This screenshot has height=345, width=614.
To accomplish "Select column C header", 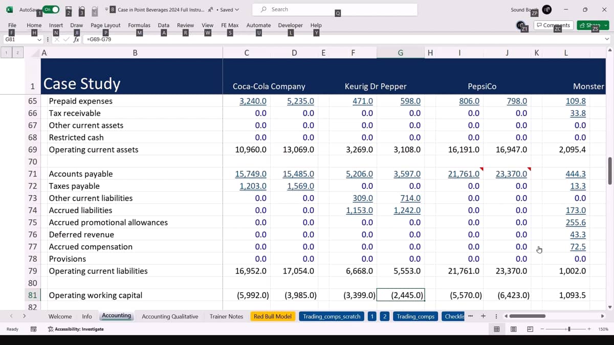I will coord(247,53).
